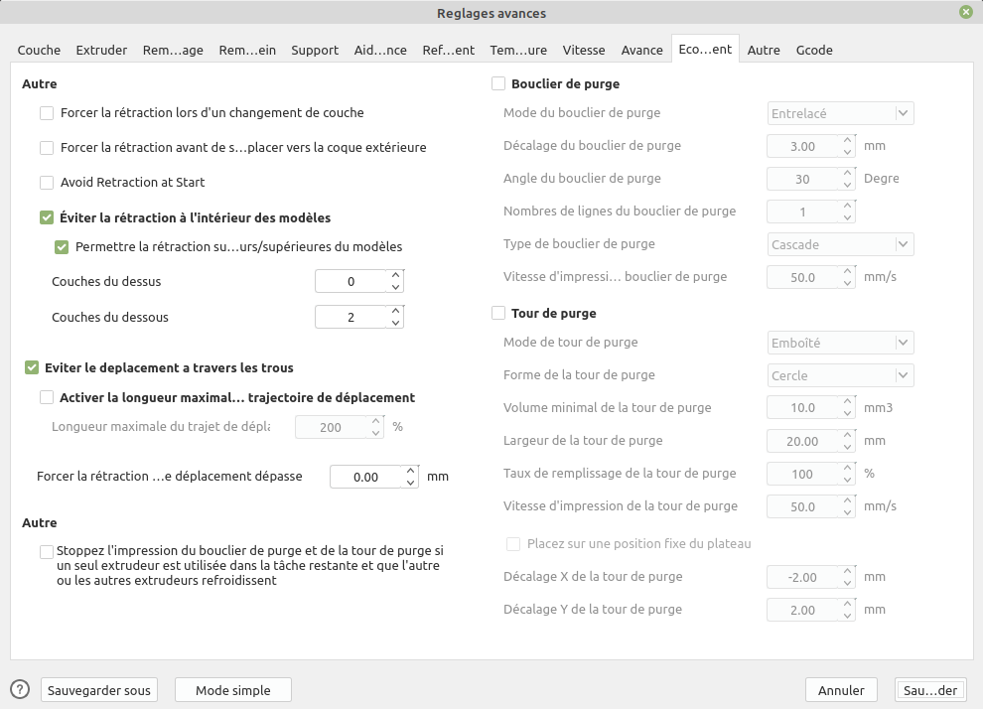Decrease Volume minimal de la tour de purge
This screenshot has height=709, width=983.
tap(848, 414)
